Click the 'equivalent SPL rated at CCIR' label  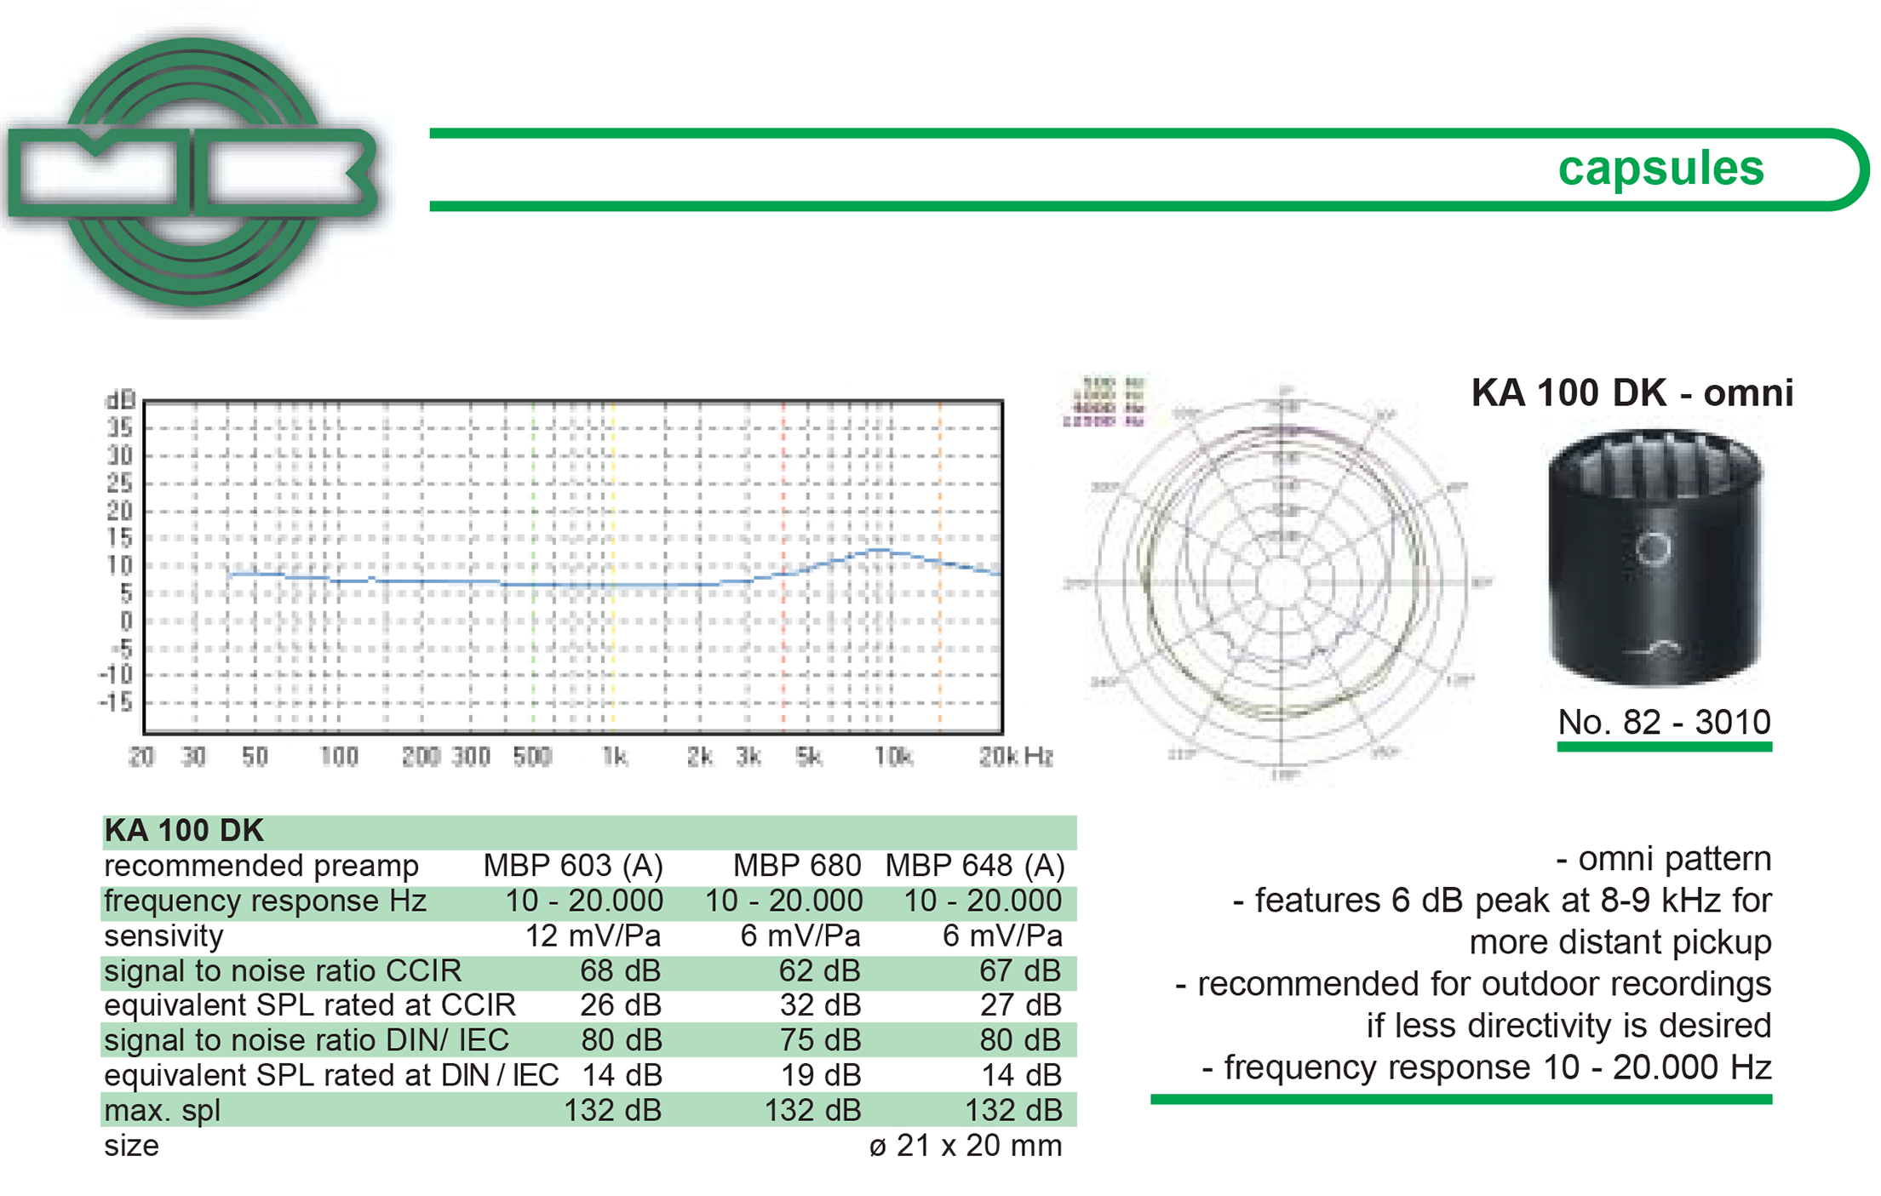310,1005
